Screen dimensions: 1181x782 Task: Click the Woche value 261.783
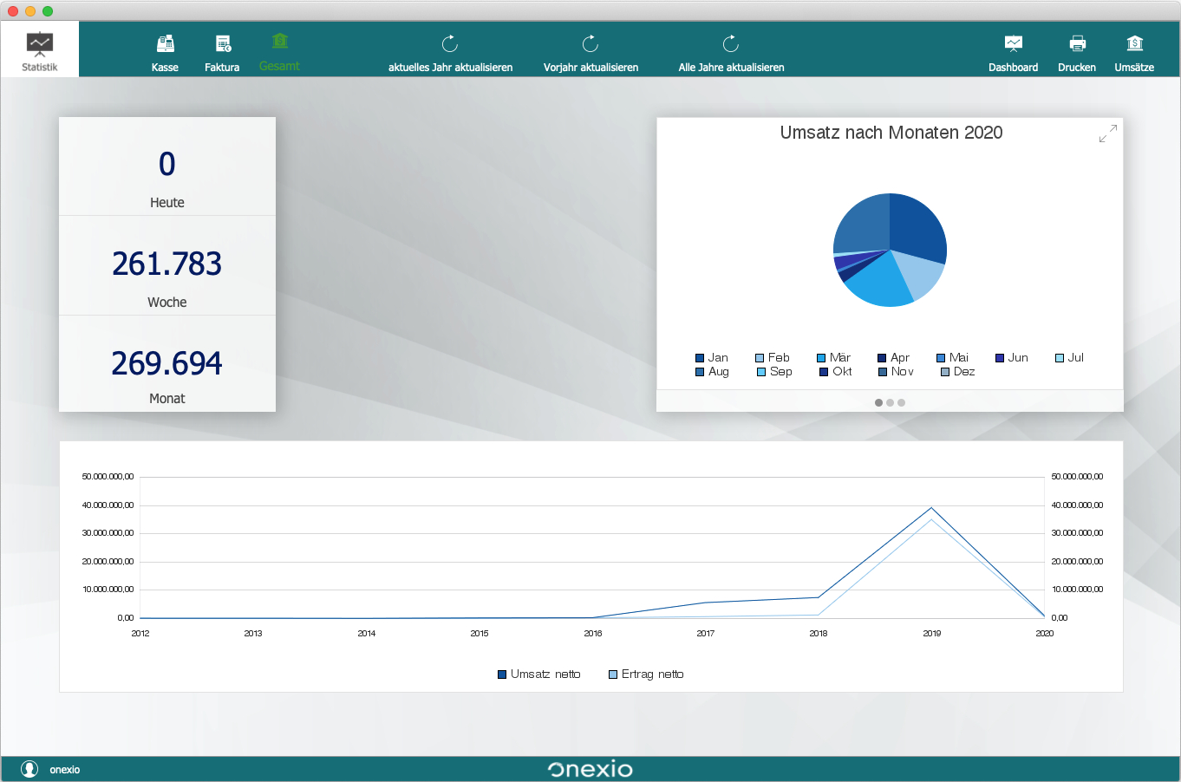(167, 264)
